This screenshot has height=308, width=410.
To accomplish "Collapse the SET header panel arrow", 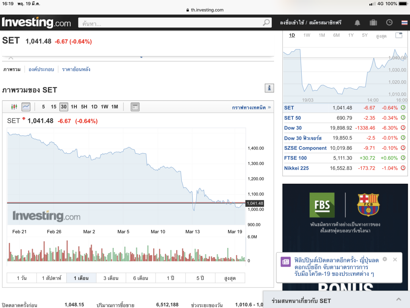I will pyautogui.click(x=11, y=58).
